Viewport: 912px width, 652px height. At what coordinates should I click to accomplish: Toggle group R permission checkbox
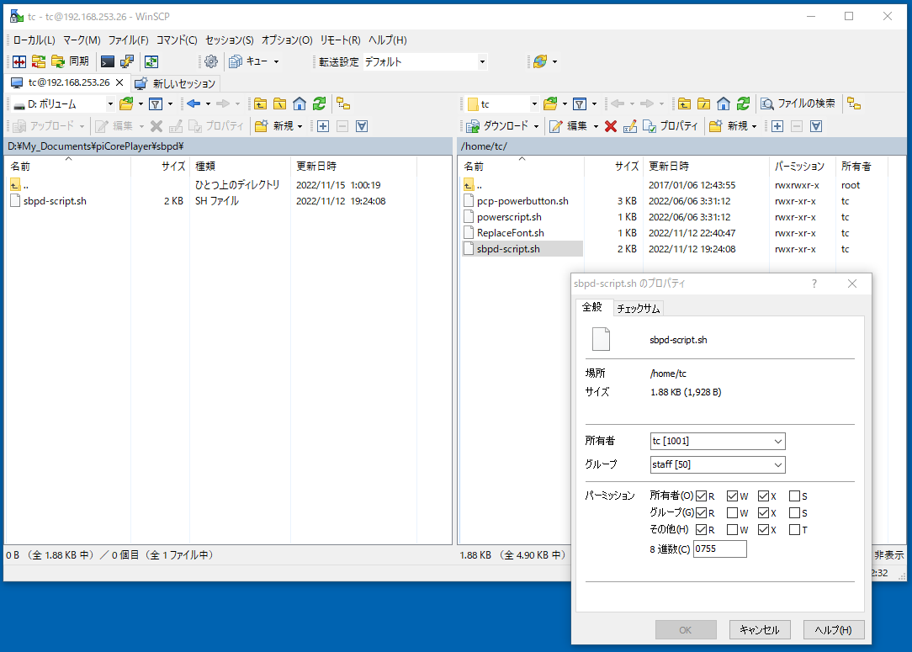click(702, 513)
